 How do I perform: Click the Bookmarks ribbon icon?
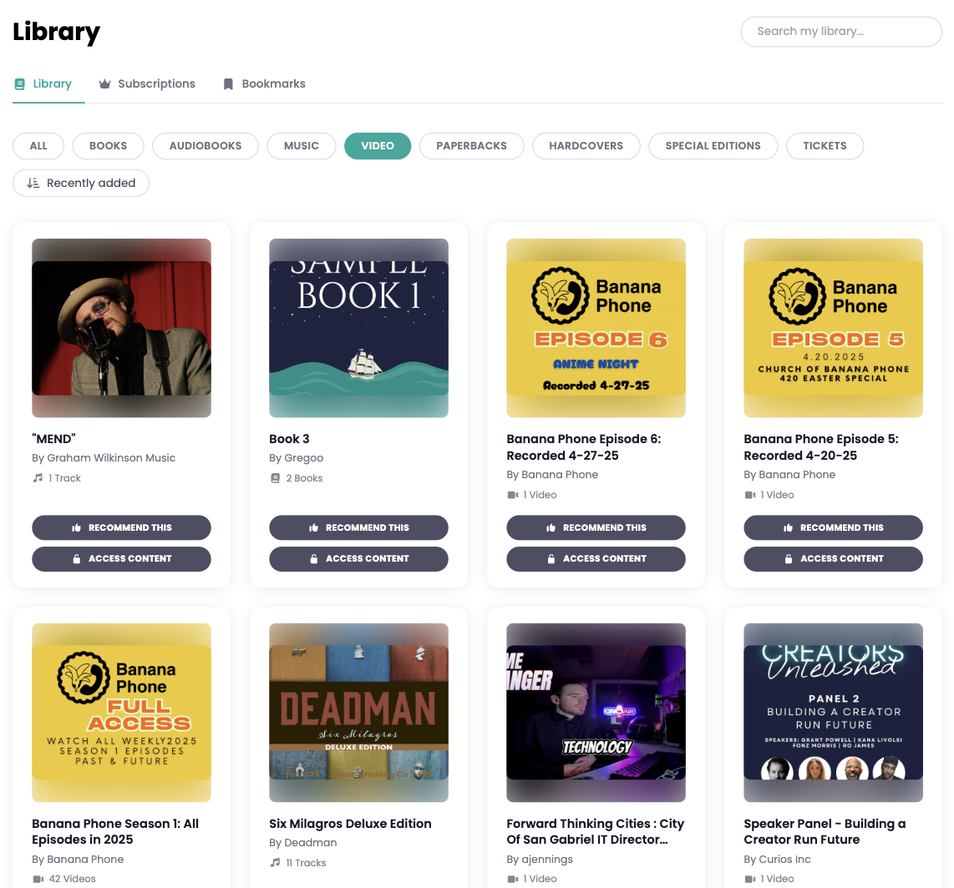pyautogui.click(x=228, y=84)
